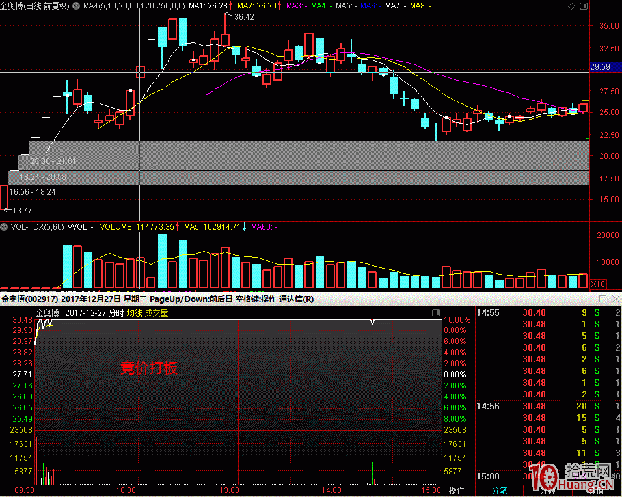This screenshot has width=622, height=497.
Task: Click the tallest cyan volume bar
Action: tap(162, 261)
